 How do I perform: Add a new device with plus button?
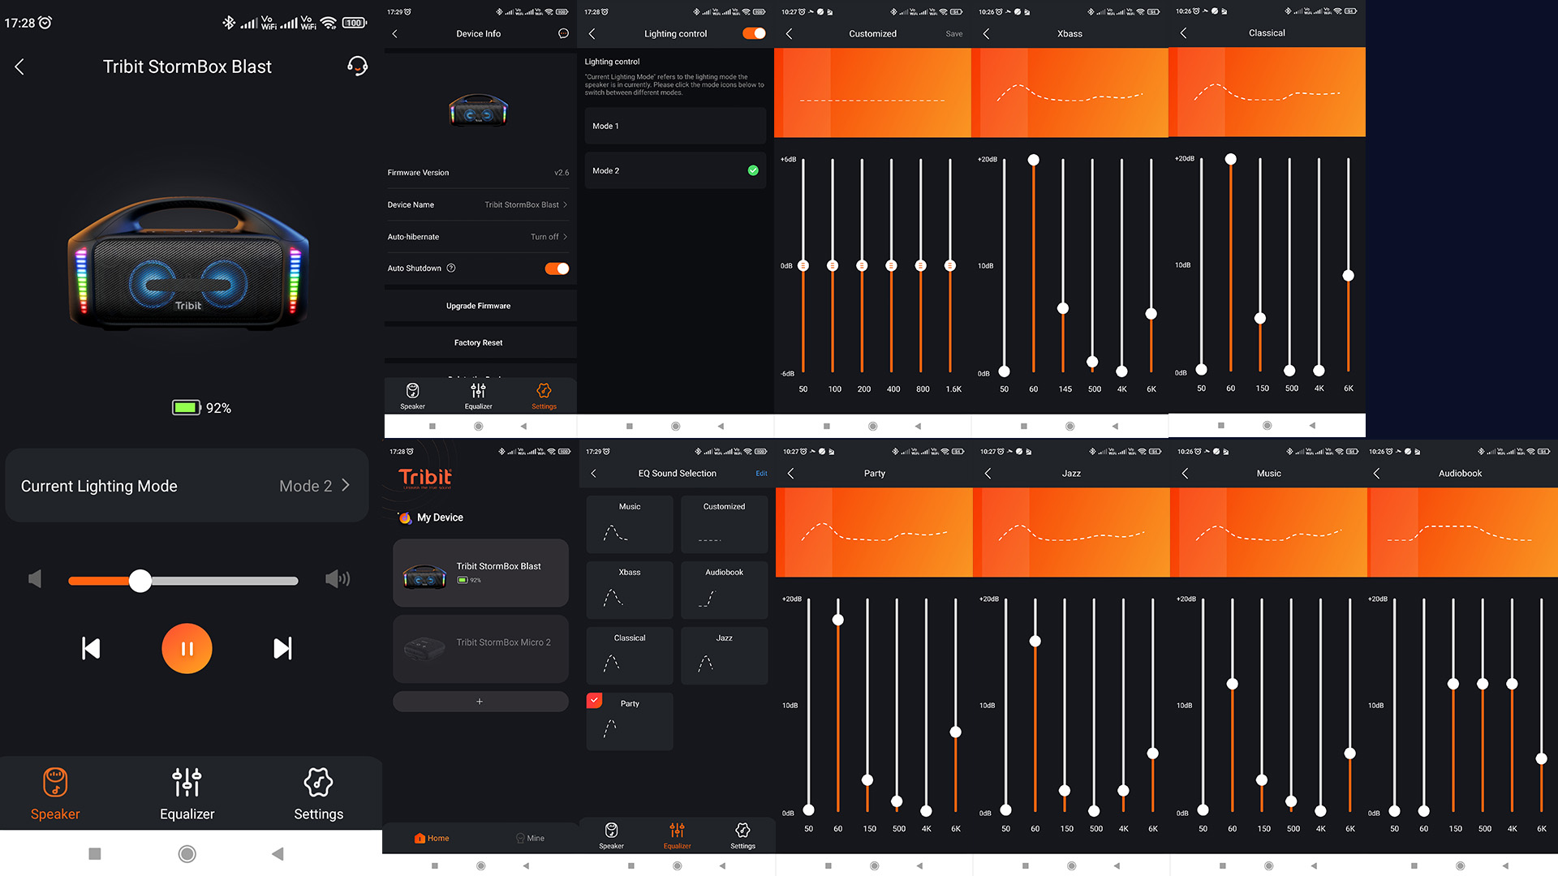[x=480, y=702]
